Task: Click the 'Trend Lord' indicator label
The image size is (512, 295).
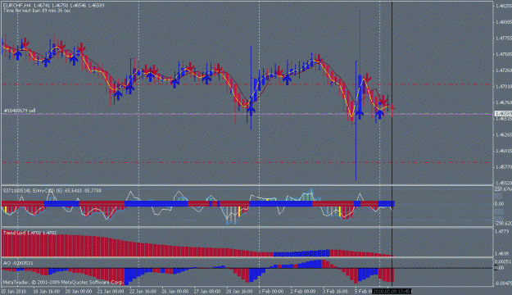Action: (x=29, y=233)
